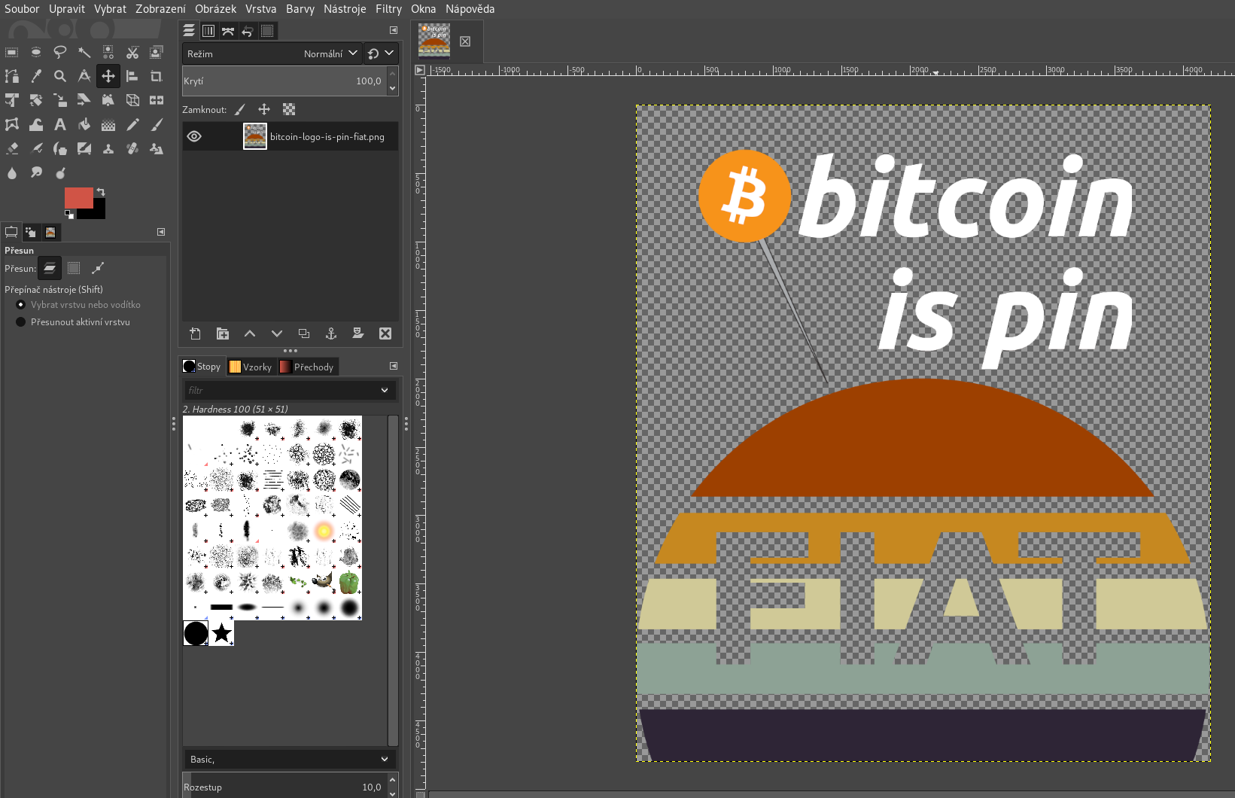Create a new layer group
Viewport: 1235px width, 798px height.
coord(222,334)
